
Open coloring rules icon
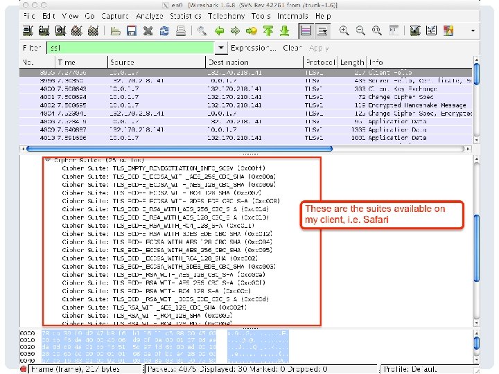click(x=448, y=31)
